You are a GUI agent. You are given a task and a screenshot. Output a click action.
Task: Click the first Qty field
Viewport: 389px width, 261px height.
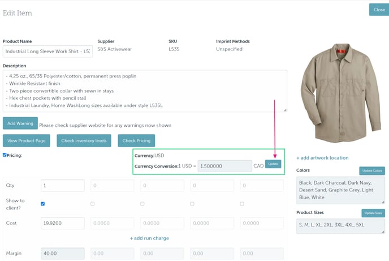[62, 186]
